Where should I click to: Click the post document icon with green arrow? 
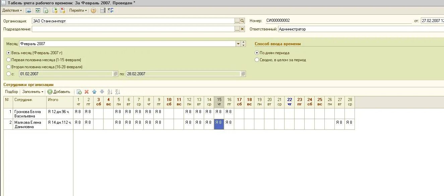point(55,10)
